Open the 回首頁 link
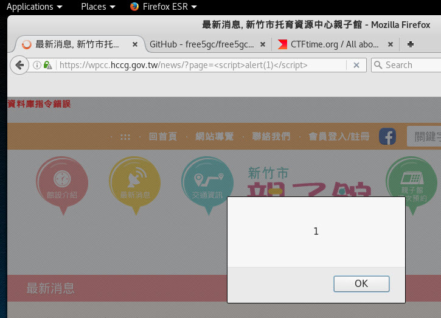 (162, 136)
